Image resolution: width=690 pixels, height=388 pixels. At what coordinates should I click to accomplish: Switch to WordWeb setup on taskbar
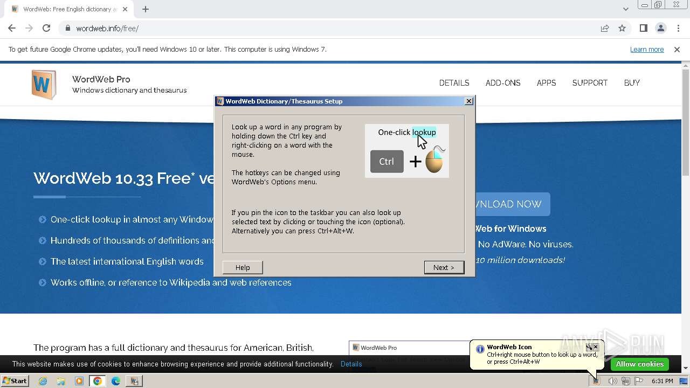click(x=134, y=381)
